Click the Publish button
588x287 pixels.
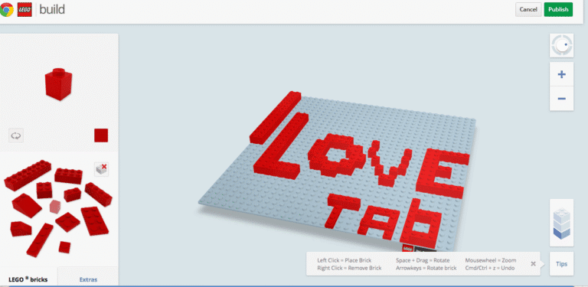click(x=558, y=10)
